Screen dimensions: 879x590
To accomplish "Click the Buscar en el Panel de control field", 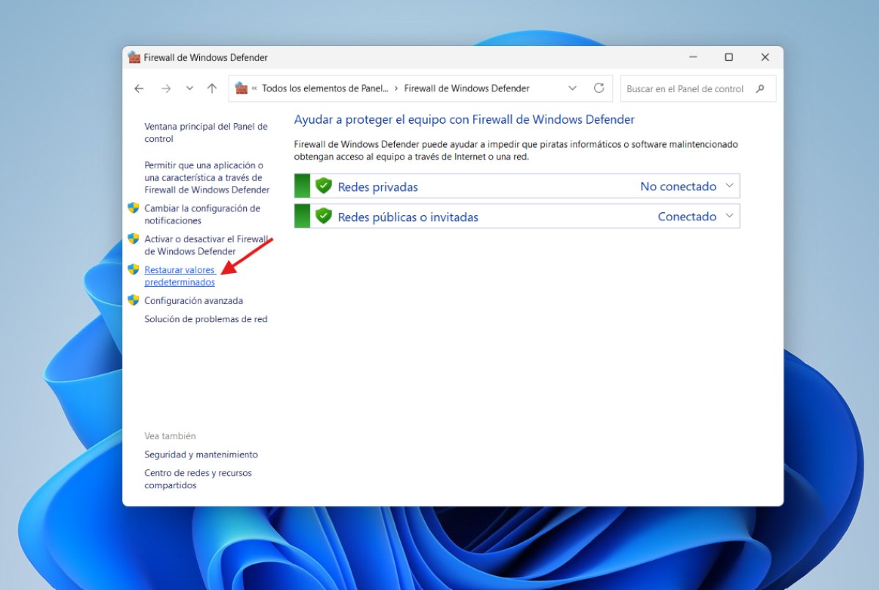I will pyautogui.click(x=697, y=89).
